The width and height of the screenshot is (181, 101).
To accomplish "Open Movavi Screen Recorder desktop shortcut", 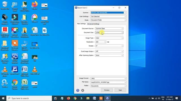I will pyautogui.click(x=15, y=33).
